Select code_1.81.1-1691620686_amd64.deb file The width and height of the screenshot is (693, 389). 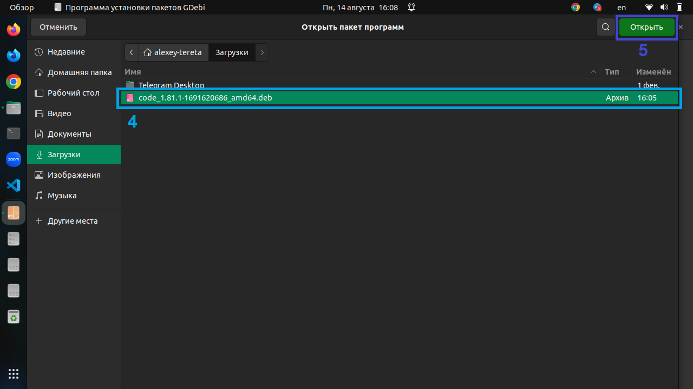(400, 98)
